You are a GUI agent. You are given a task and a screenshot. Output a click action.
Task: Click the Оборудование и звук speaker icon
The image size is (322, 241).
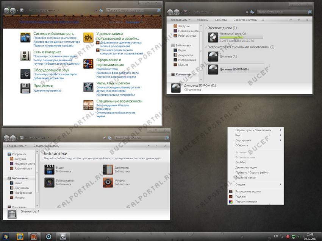(x=25, y=73)
